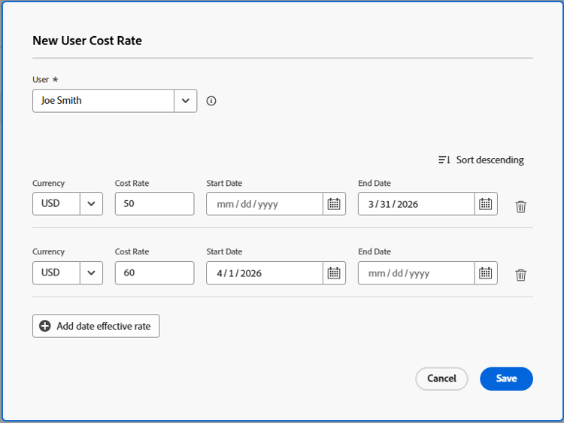Screen dimensions: 564x423
Task: Click the info icon beside User field
Action: [211, 101]
